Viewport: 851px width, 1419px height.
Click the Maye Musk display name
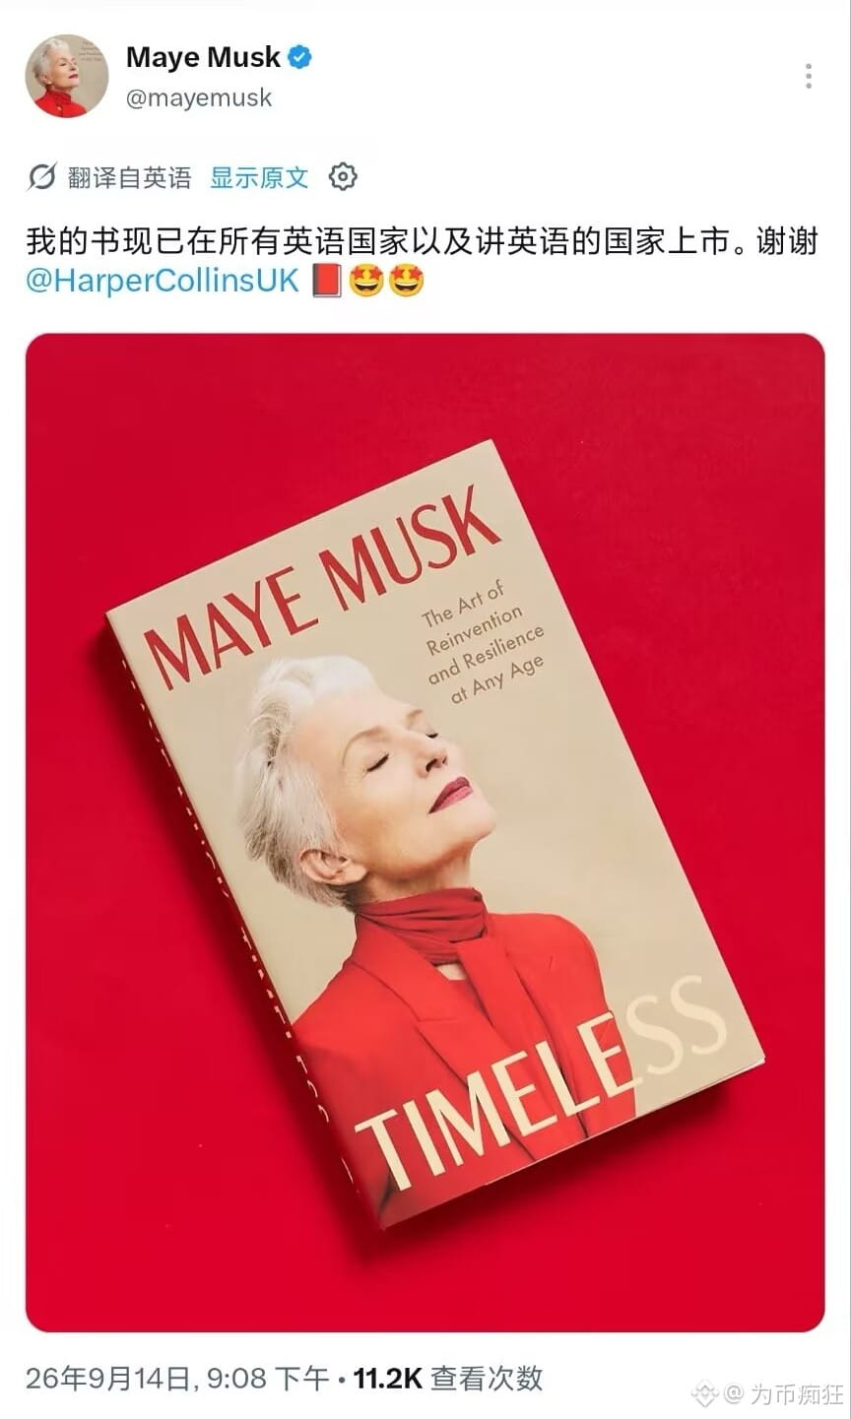pyautogui.click(x=204, y=57)
